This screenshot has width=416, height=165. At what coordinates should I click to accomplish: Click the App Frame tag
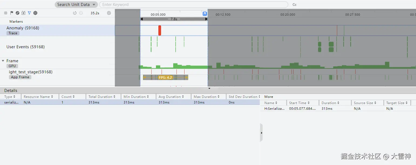point(20,77)
